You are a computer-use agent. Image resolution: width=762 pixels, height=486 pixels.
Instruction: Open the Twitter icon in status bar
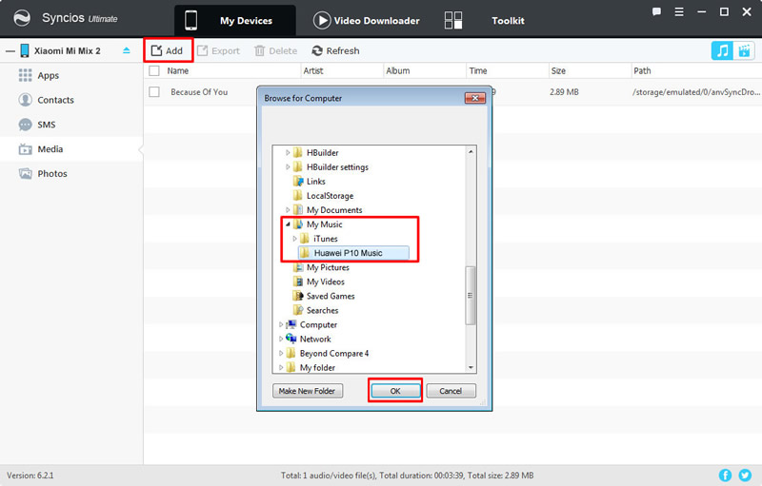pyautogui.click(x=745, y=475)
